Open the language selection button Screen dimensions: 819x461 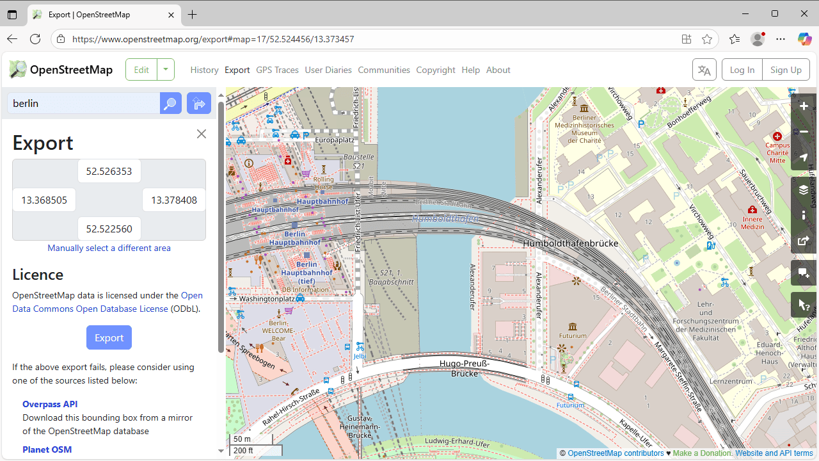tap(704, 70)
